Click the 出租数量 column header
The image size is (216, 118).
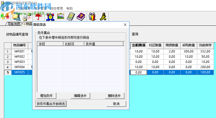[x=139, y=45]
